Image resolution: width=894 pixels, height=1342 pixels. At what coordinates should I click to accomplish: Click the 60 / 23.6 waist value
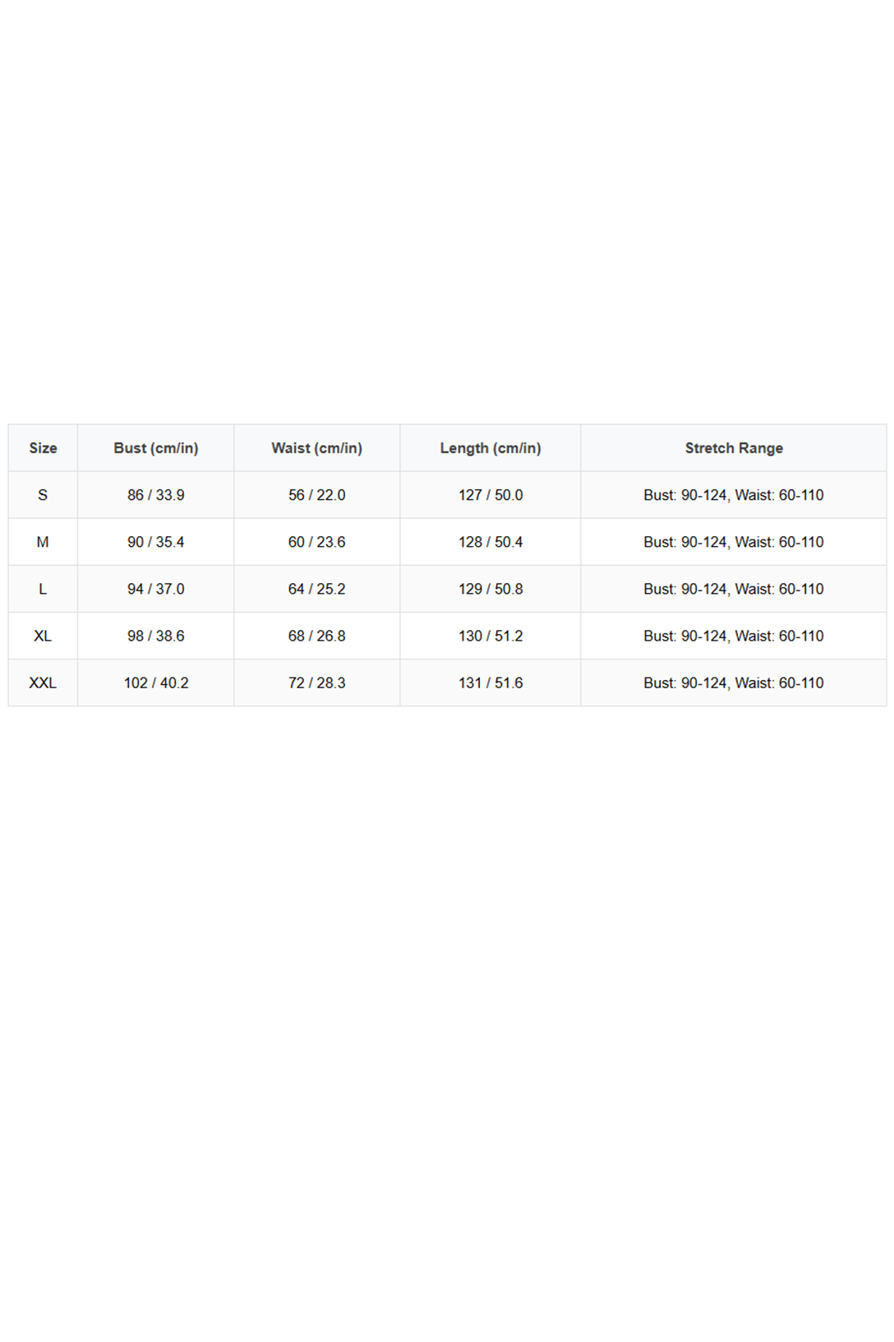[x=317, y=542]
